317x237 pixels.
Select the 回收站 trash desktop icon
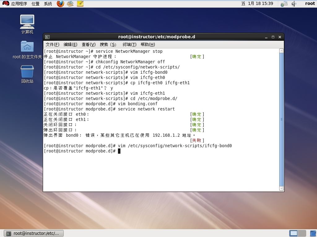pyautogui.click(x=27, y=74)
